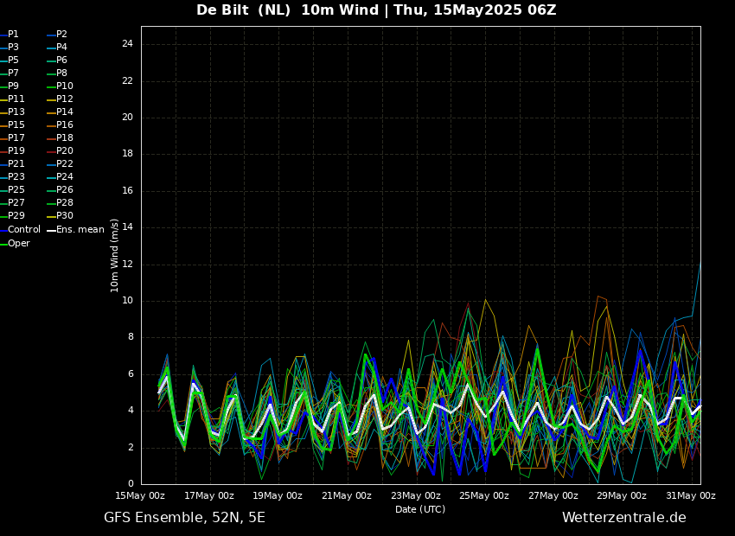Select the Control legend entry
735x536 pixels.
click(x=24, y=230)
